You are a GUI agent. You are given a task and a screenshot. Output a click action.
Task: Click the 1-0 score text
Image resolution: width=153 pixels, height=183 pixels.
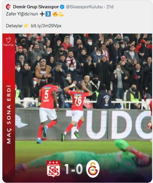pos(73,169)
